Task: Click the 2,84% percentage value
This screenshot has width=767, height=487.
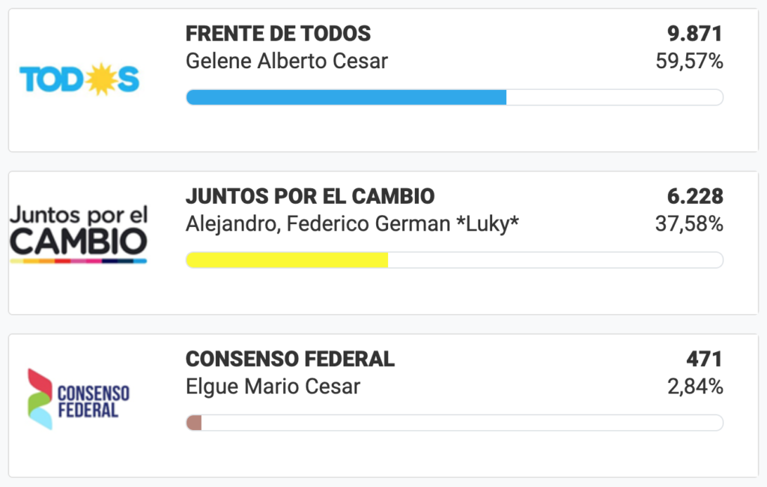Action: pos(695,386)
